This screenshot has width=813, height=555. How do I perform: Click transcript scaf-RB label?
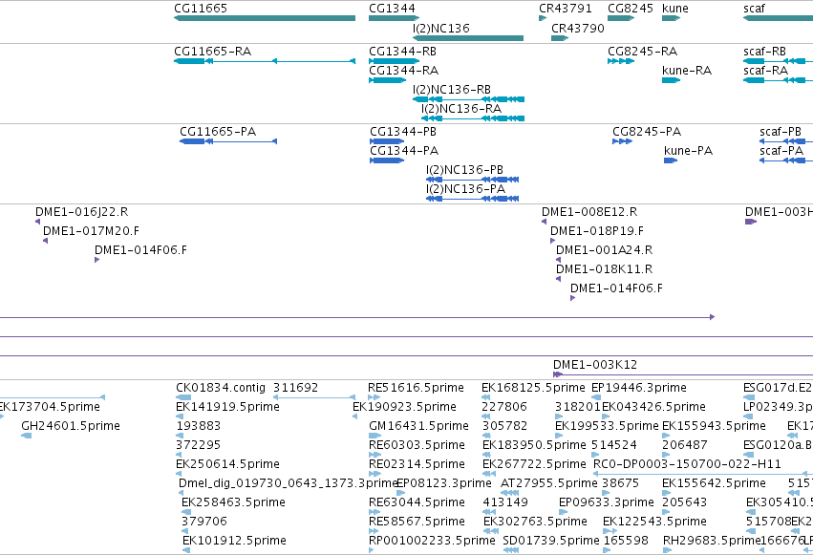(x=764, y=52)
